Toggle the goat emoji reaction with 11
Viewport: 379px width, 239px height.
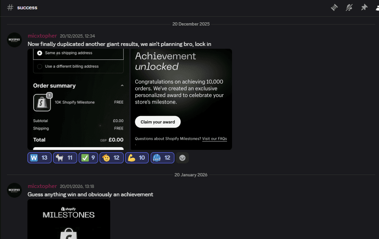(65, 158)
